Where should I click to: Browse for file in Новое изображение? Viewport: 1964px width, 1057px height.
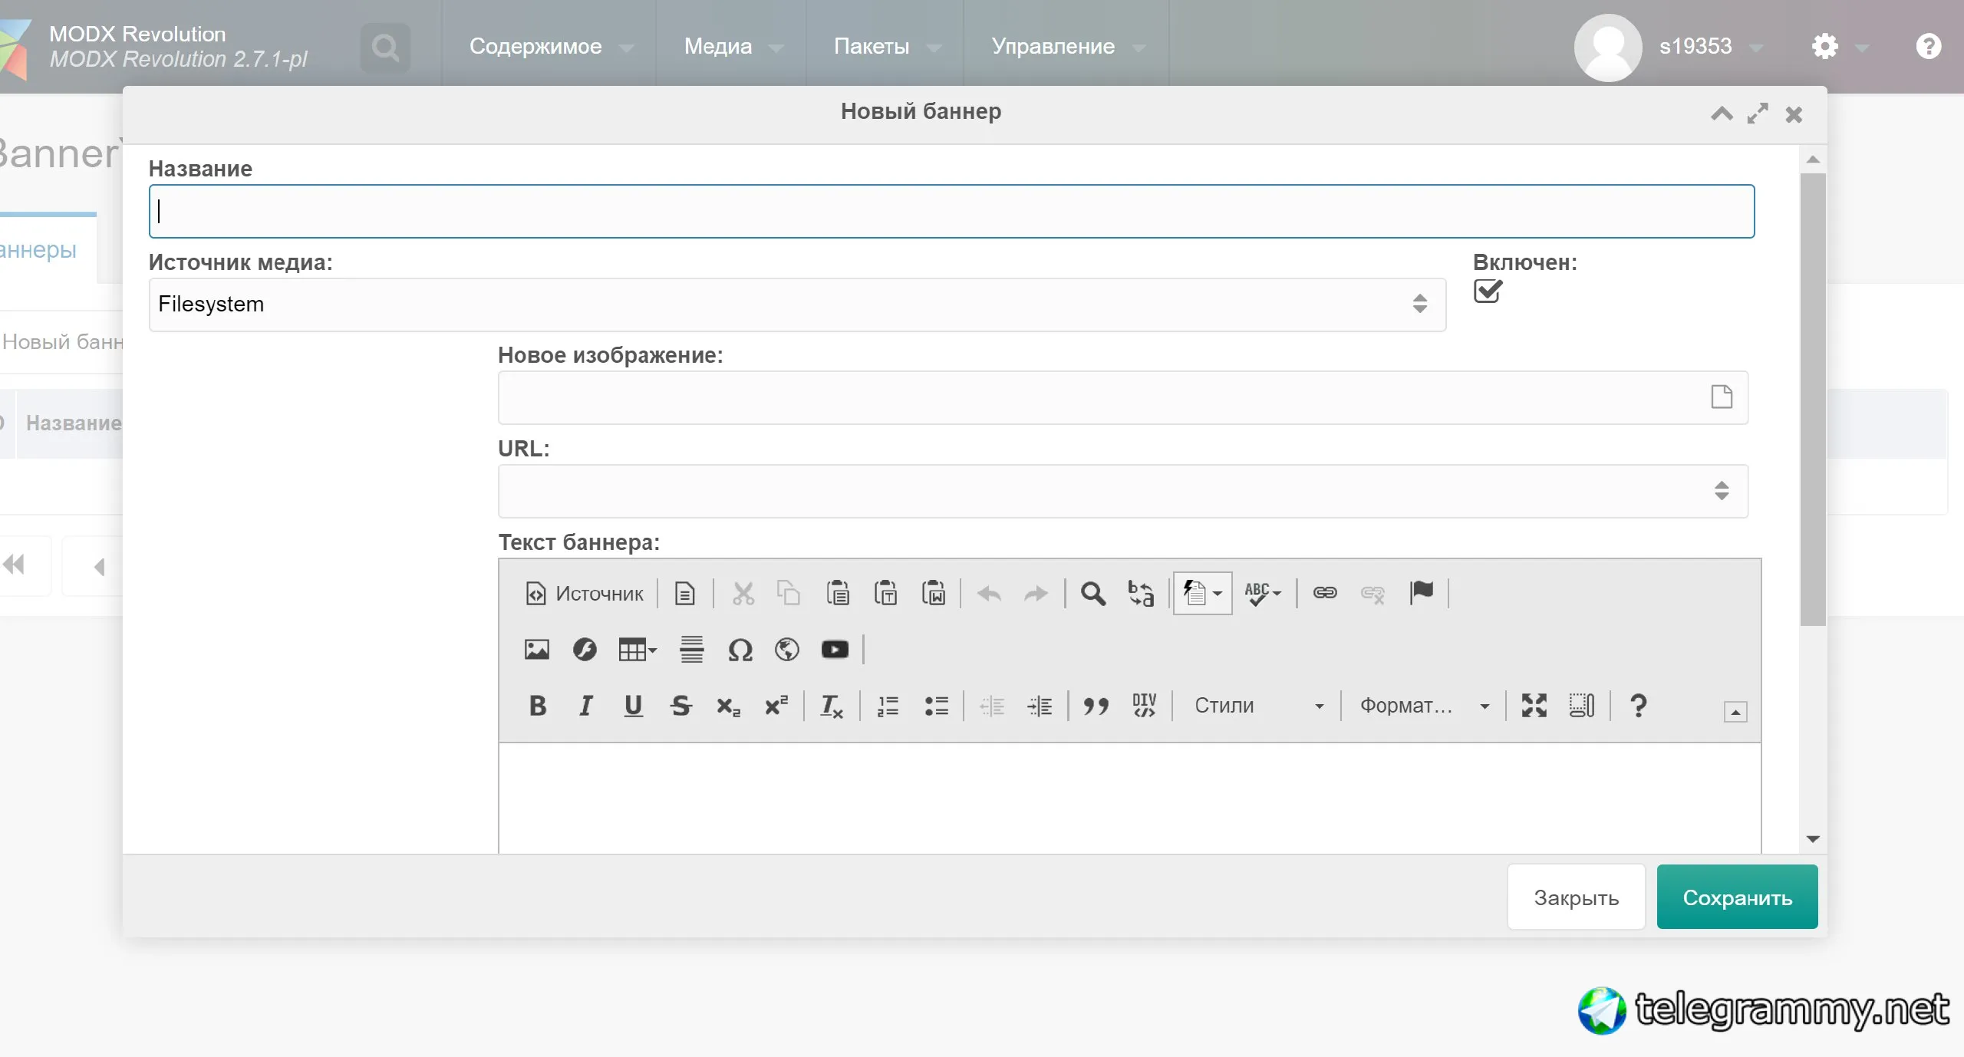pos(1722,397)
